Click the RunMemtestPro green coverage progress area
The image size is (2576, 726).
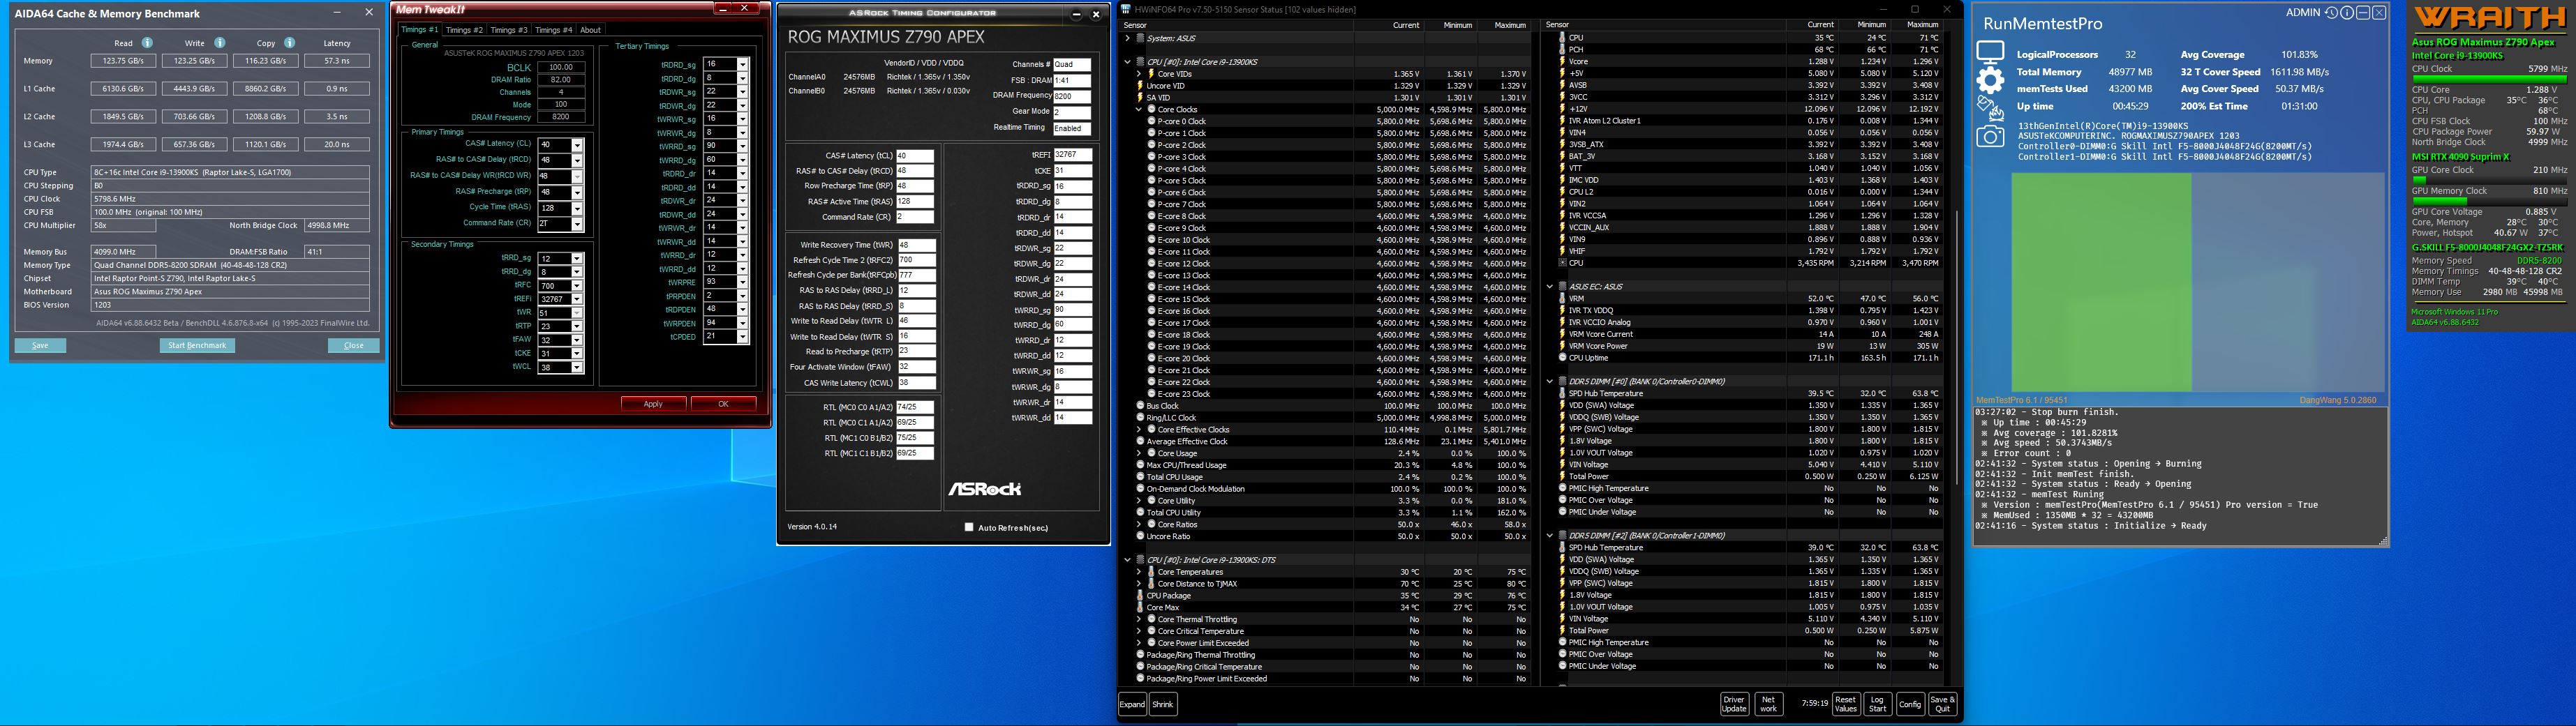click(2101, 282)
